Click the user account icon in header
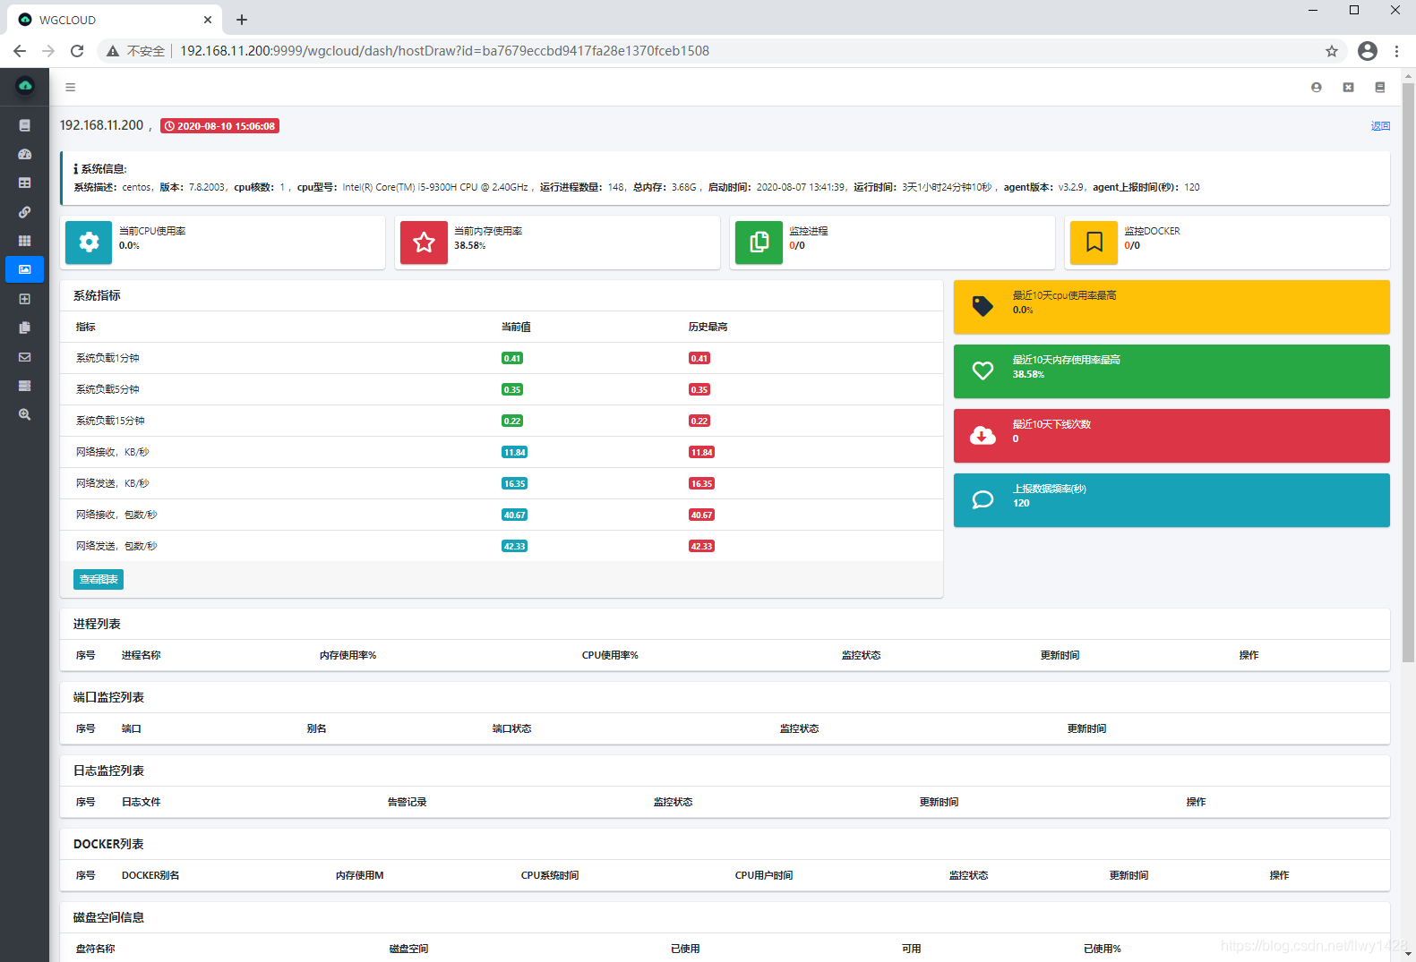The width and height of the screenshot is (1416, 962). (1316, 88)
